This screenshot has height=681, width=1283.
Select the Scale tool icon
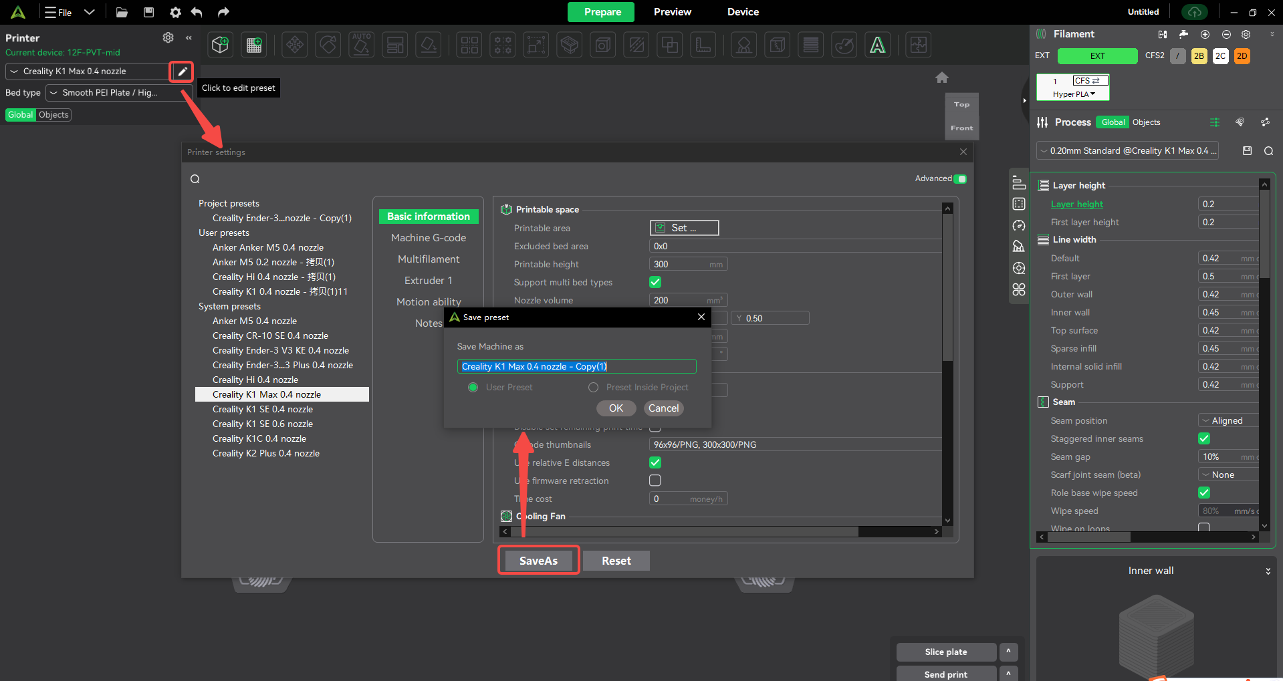click(536, 45)
